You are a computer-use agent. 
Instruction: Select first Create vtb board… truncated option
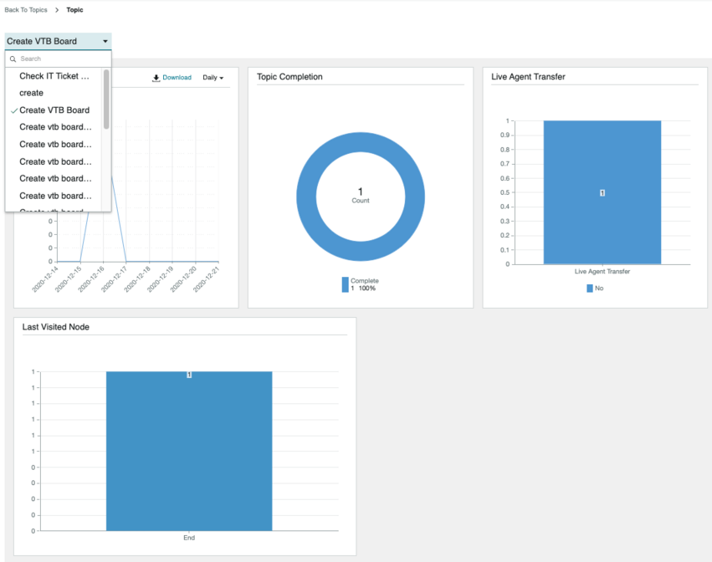(54, 127)
